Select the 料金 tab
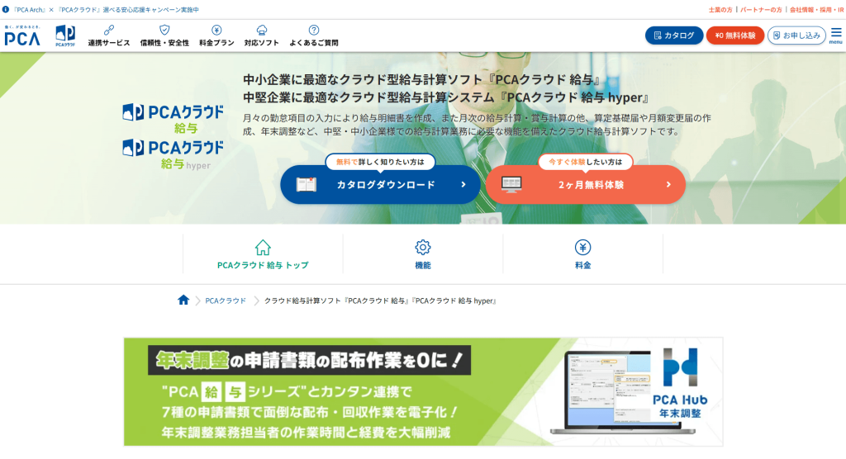Viewport: 846px width, 459px height. coord(582,254)
